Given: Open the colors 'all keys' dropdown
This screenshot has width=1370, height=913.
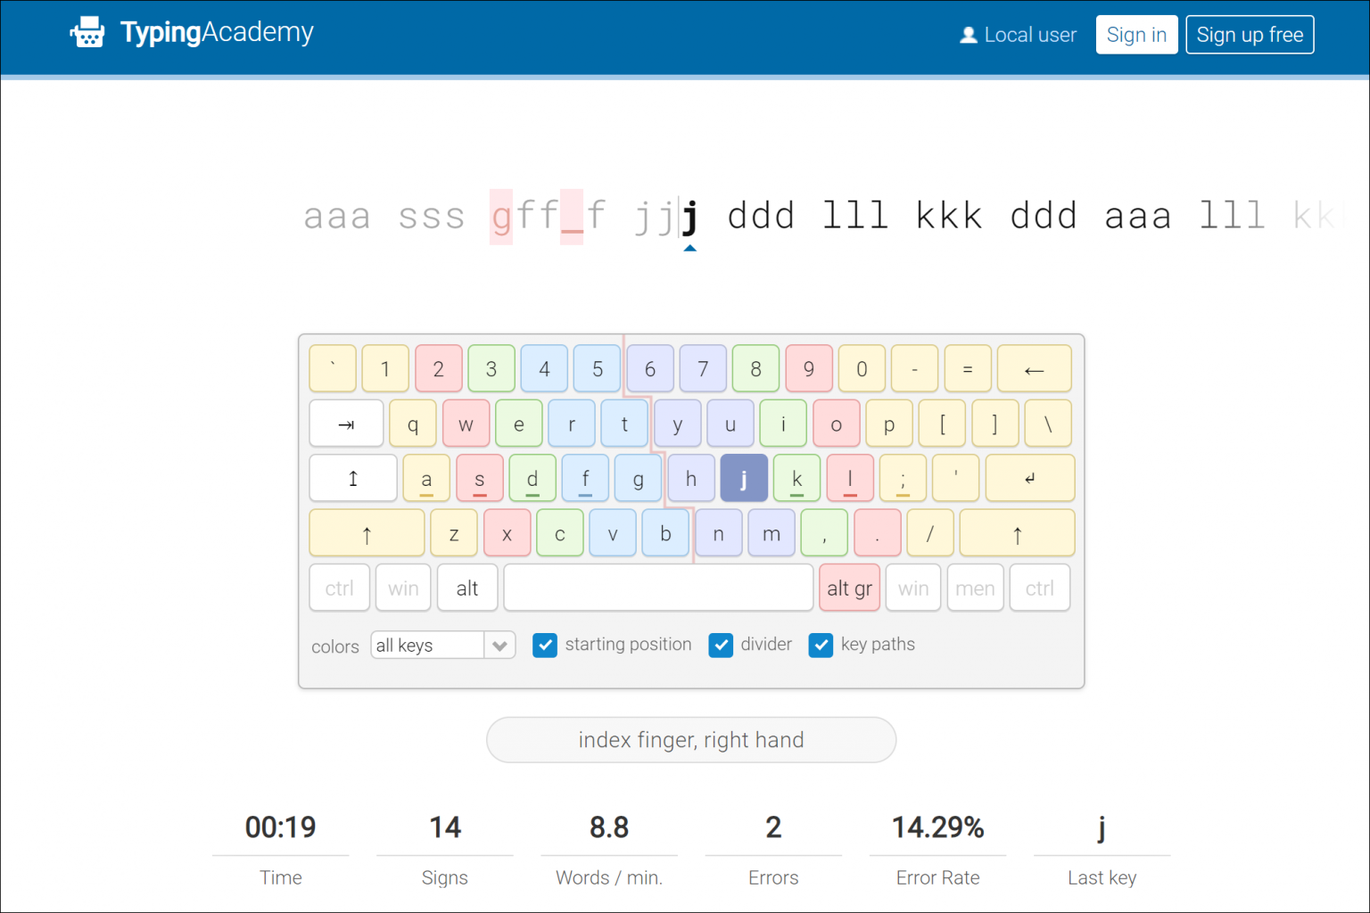Looking at the screenshot, I should pyautogui.click(x=443, y=645).
